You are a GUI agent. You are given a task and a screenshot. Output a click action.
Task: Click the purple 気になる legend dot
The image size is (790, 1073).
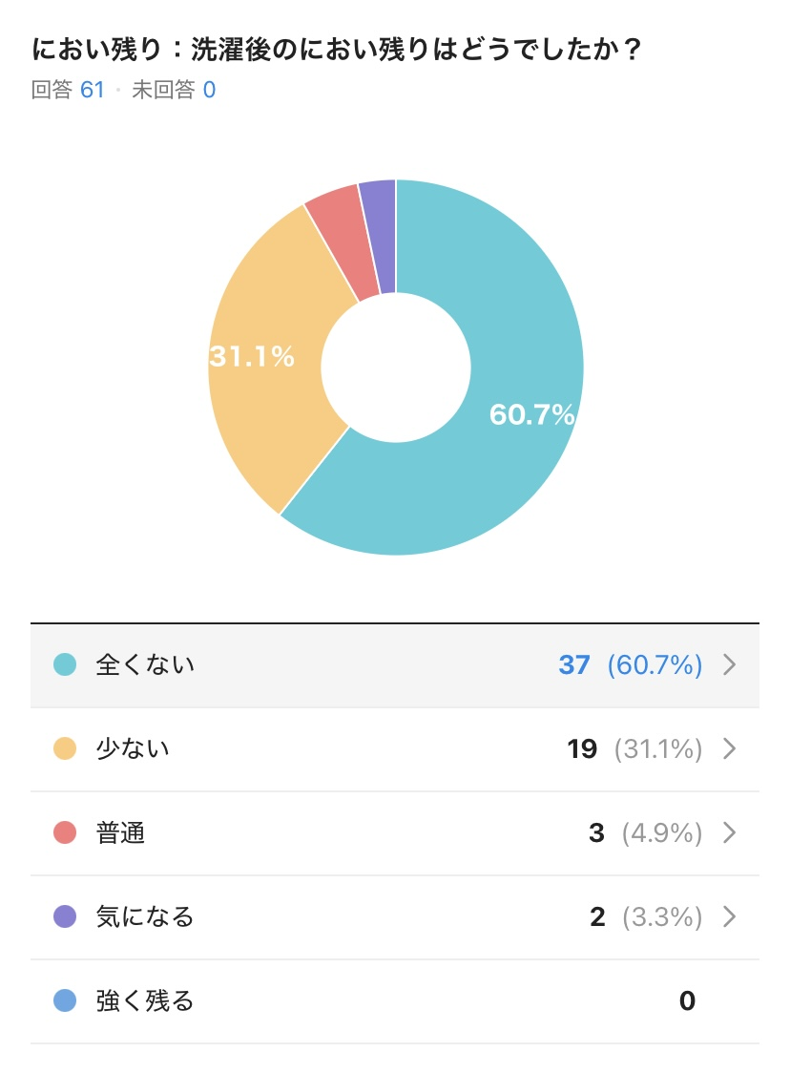(65, 916)
